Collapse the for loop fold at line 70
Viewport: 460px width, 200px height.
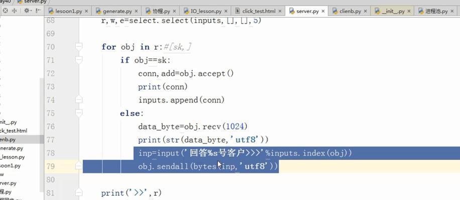click(x=79, y=46)
